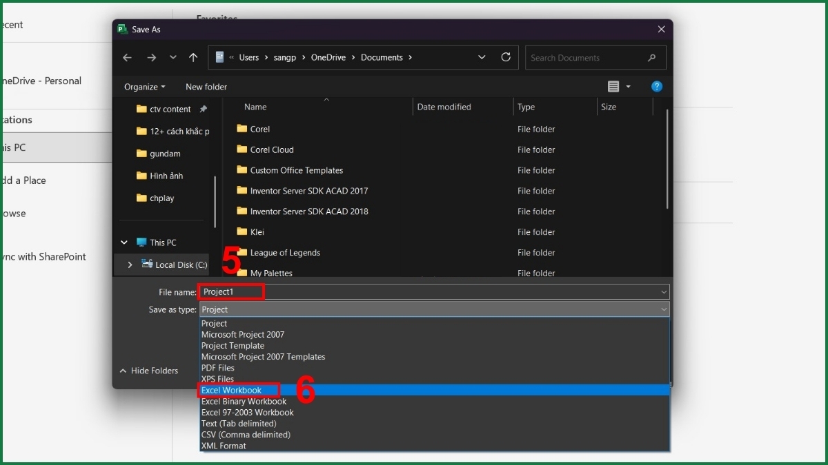
Task: Click the Microsoft Project icon in the title bar
Action: 122,29
